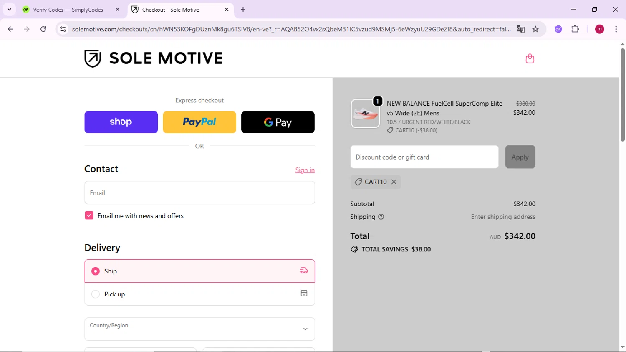Click the delivery truck icon in Ship row

[304, 271]
